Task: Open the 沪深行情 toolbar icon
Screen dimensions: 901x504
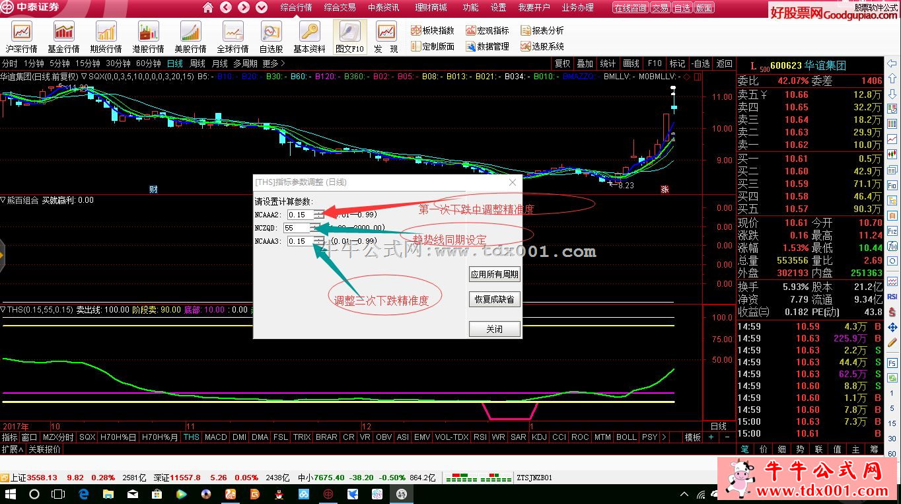Action: 22,38
